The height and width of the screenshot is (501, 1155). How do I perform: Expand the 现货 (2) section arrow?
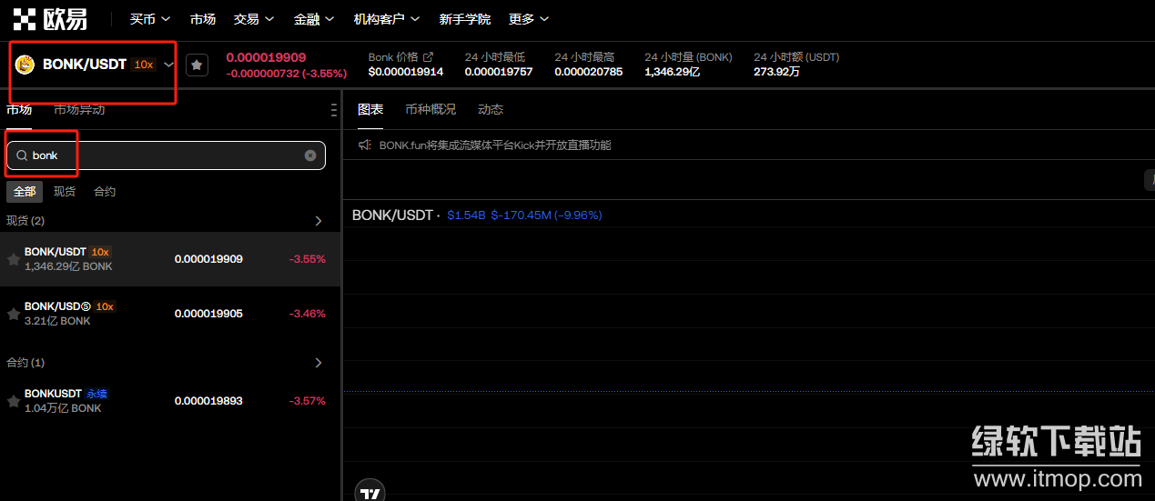(318, 221)
